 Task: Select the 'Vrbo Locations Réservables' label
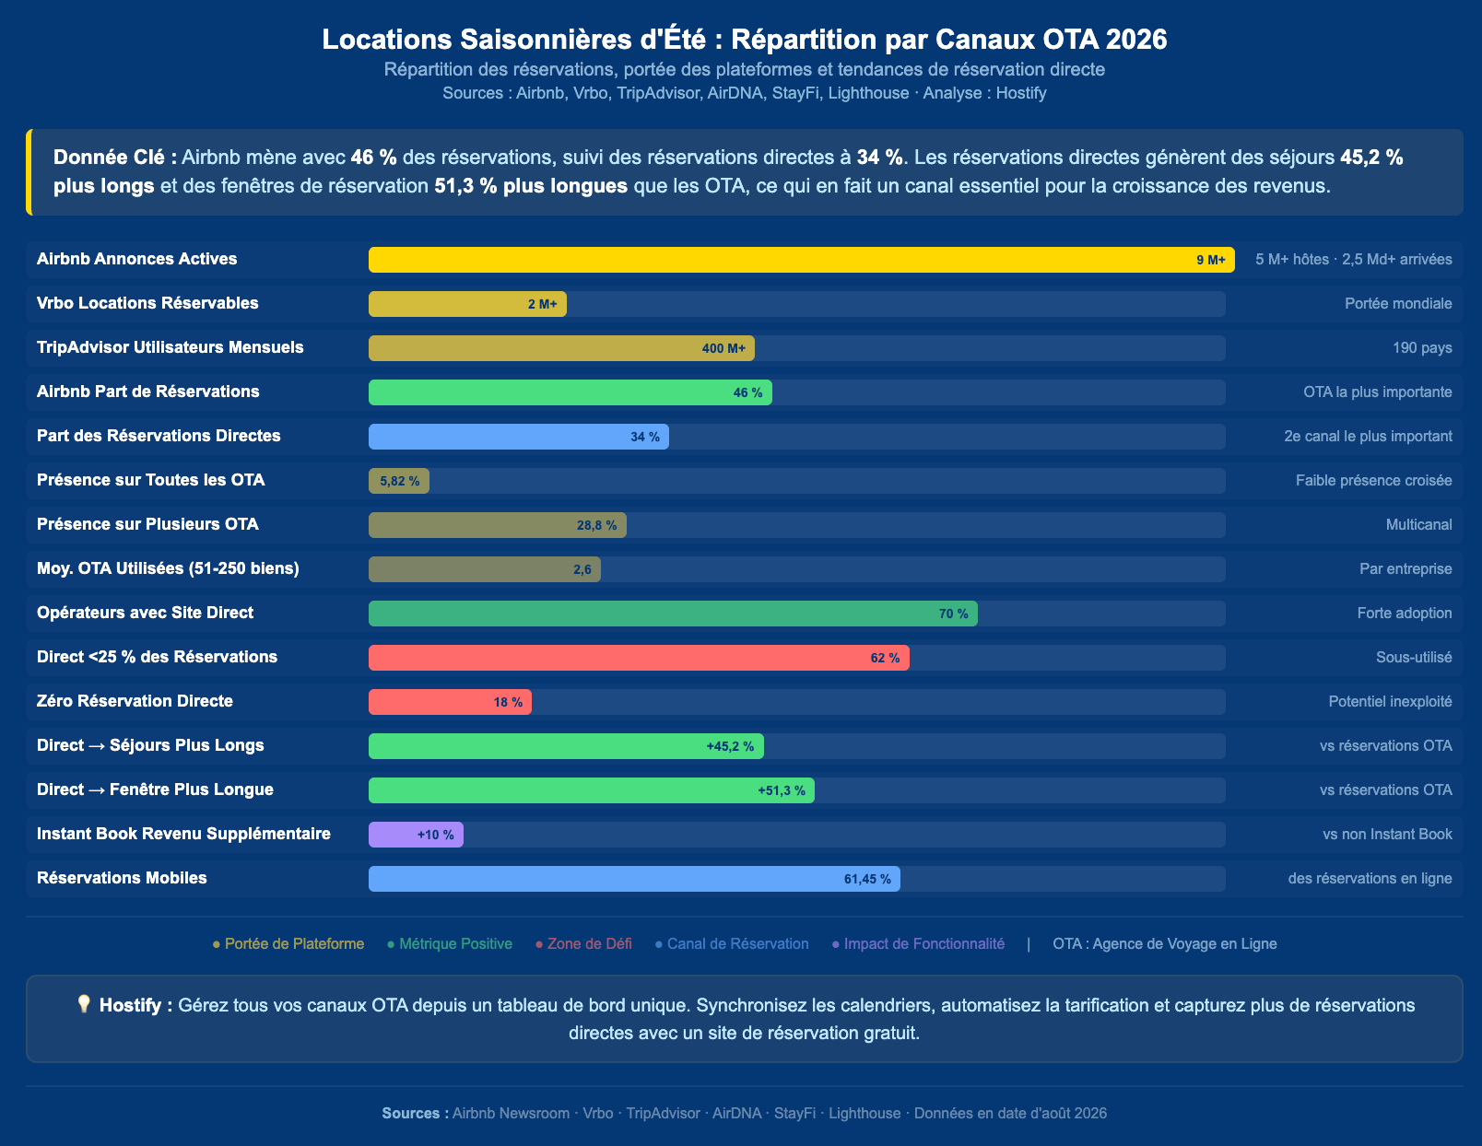(147, 303)
